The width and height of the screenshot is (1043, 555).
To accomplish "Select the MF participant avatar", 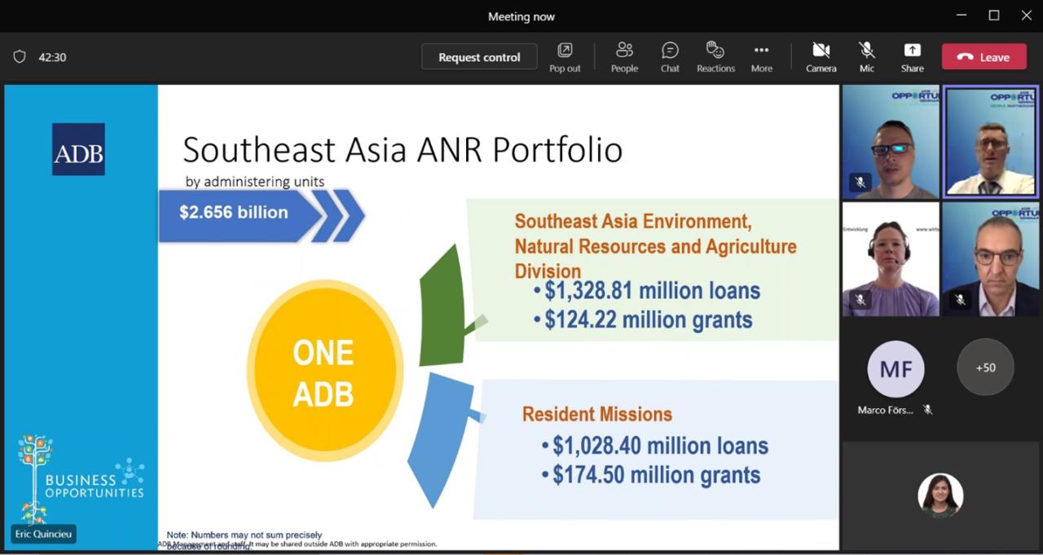I will (x=896, y=369).
